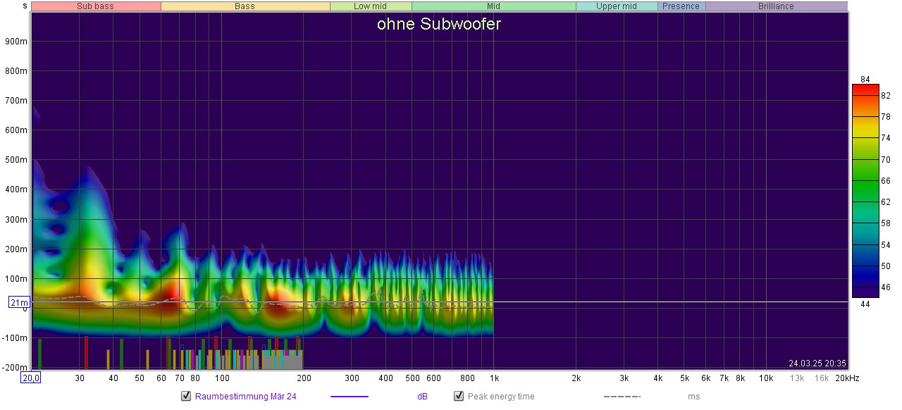Choose the Mid frequency band
This screenshot has width=902, height=410.
[x=493, y=6]
